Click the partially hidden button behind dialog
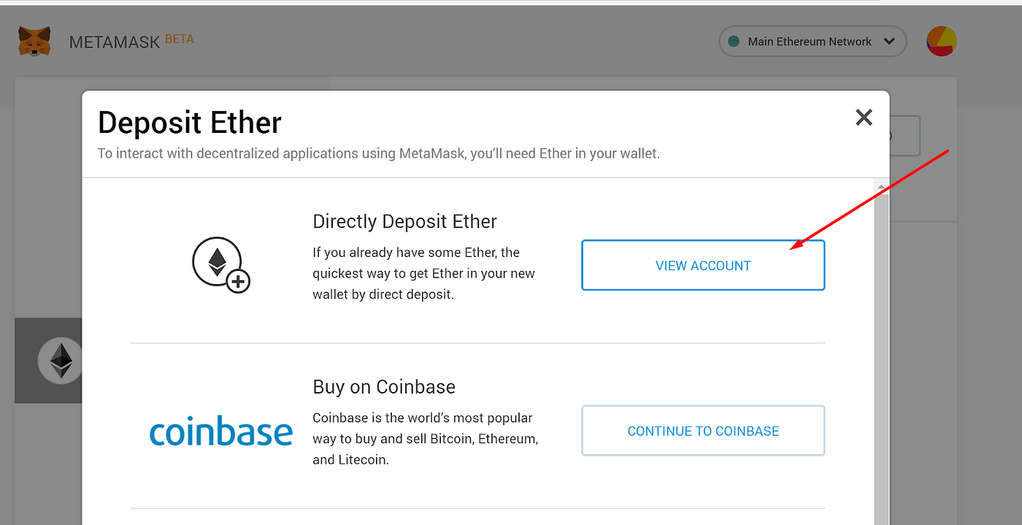1022x525 pixels. (905, 136)
